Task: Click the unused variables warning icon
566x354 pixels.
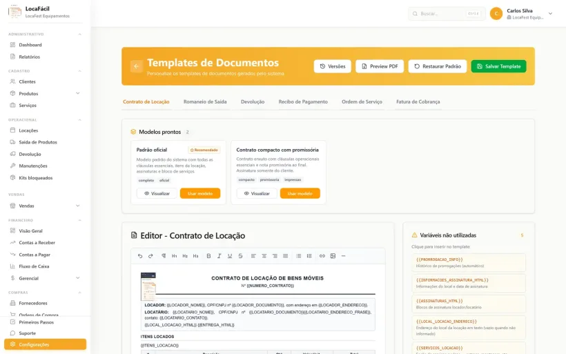Action: coord(414,235)
